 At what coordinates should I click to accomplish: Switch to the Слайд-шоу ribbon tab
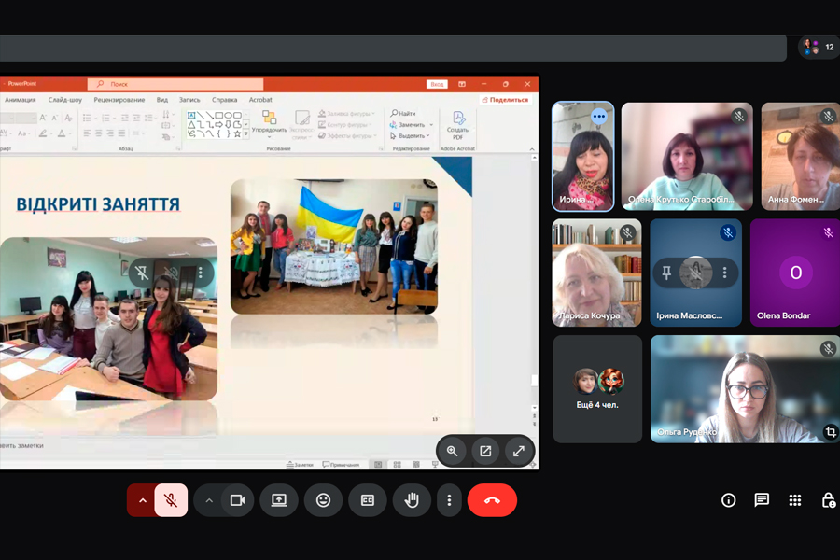(65, 100)
